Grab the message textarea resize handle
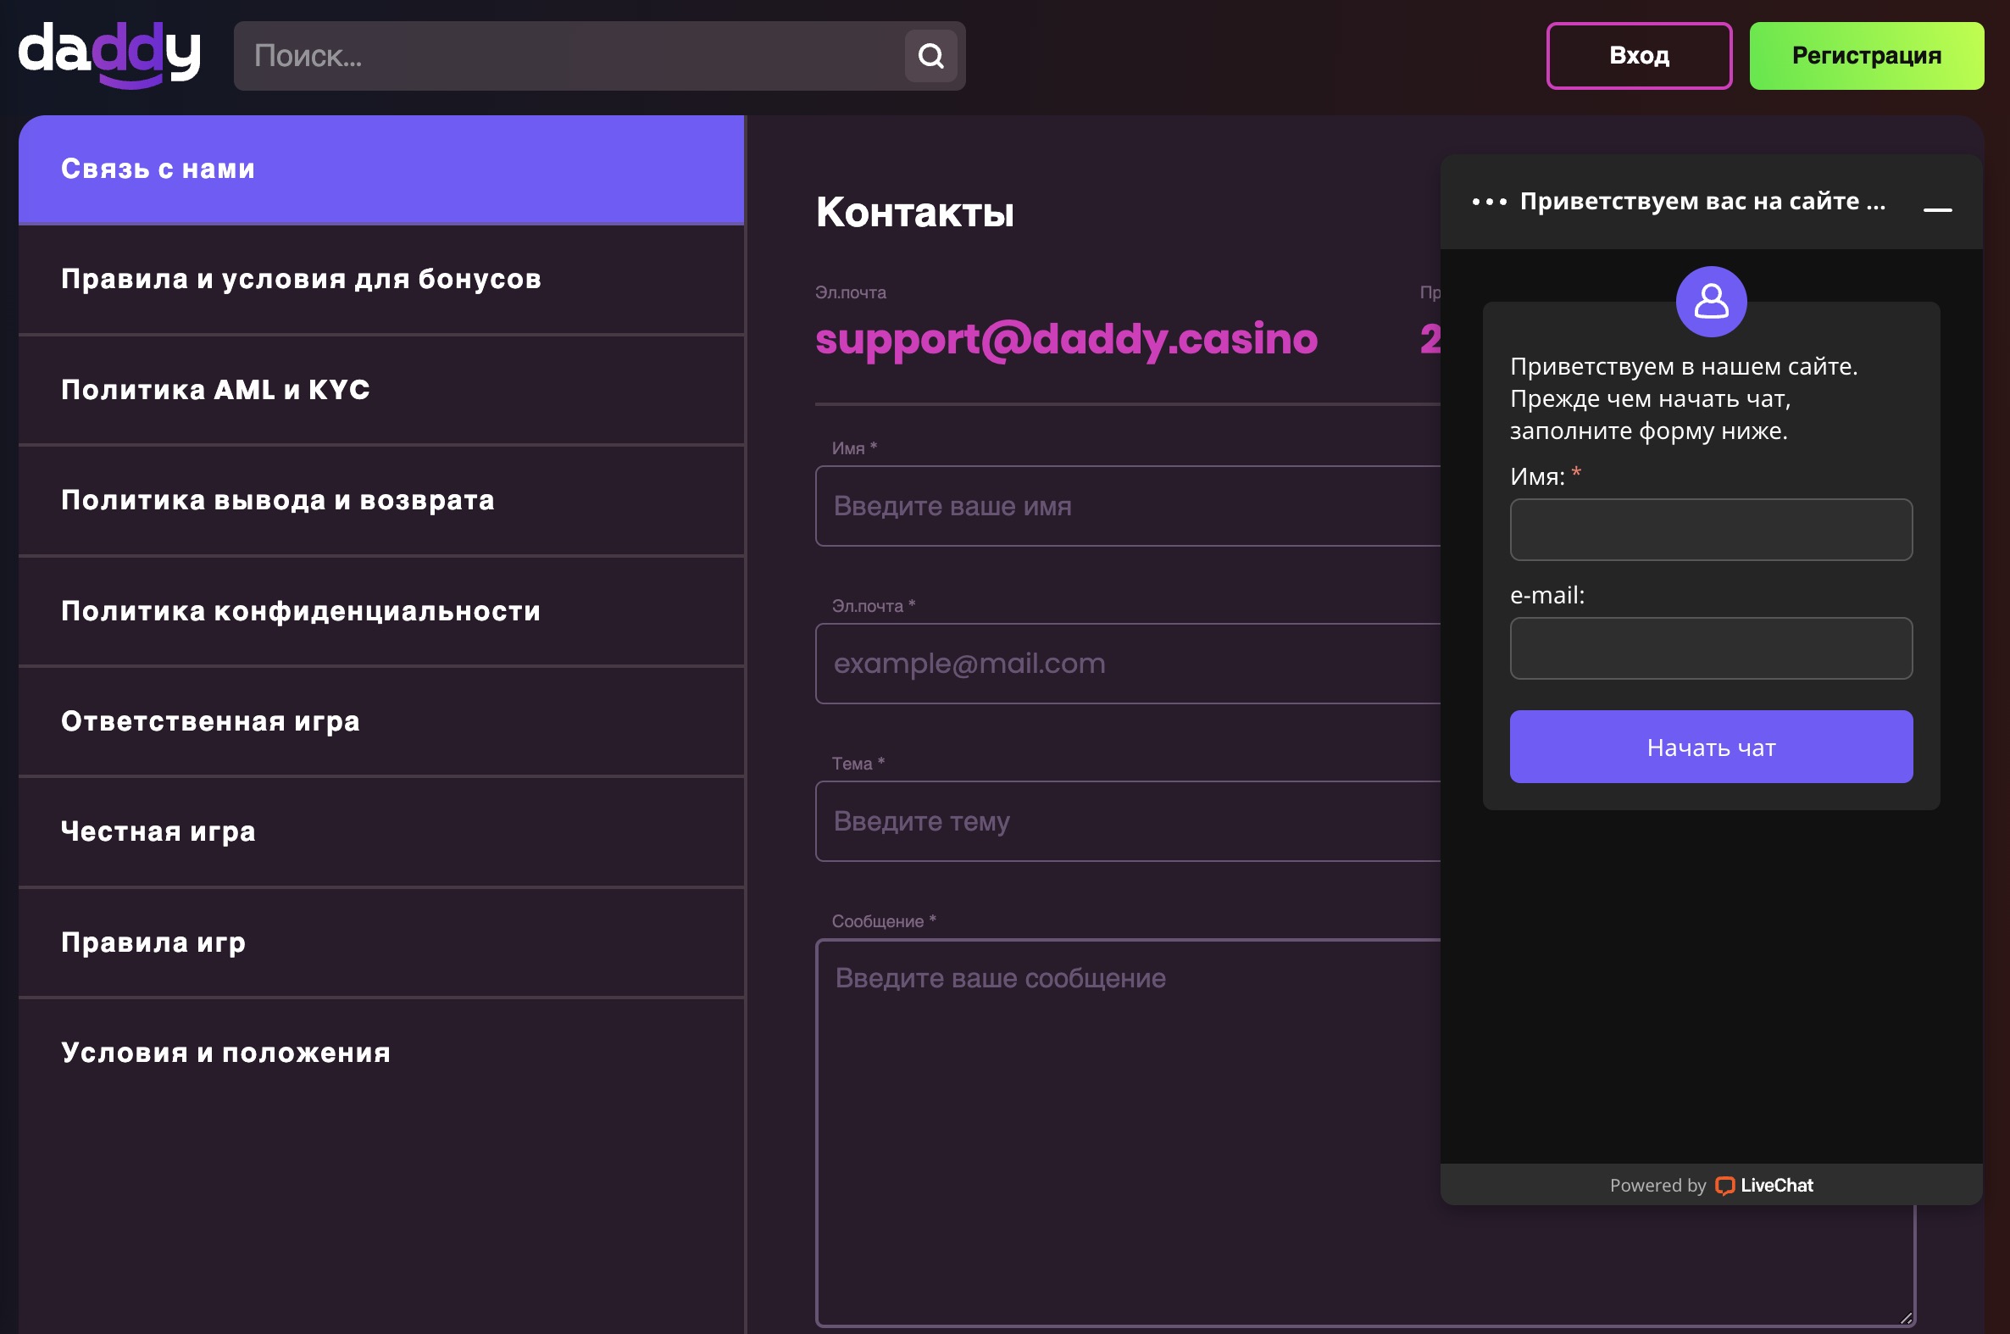This screenshot has width=2010, height=1334. (x=1906, y=1318)
